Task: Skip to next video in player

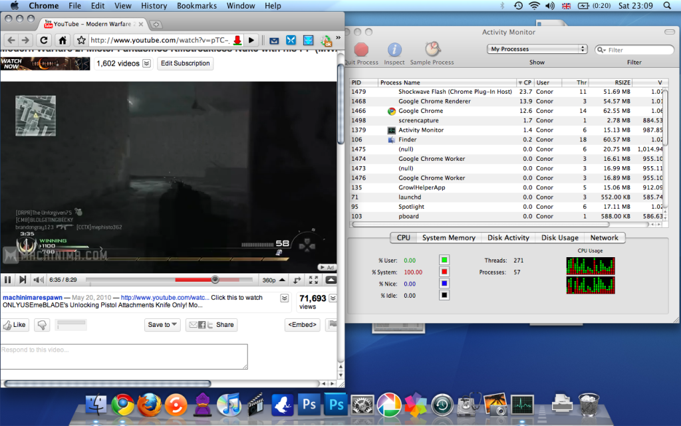Action: pos(23,280)
